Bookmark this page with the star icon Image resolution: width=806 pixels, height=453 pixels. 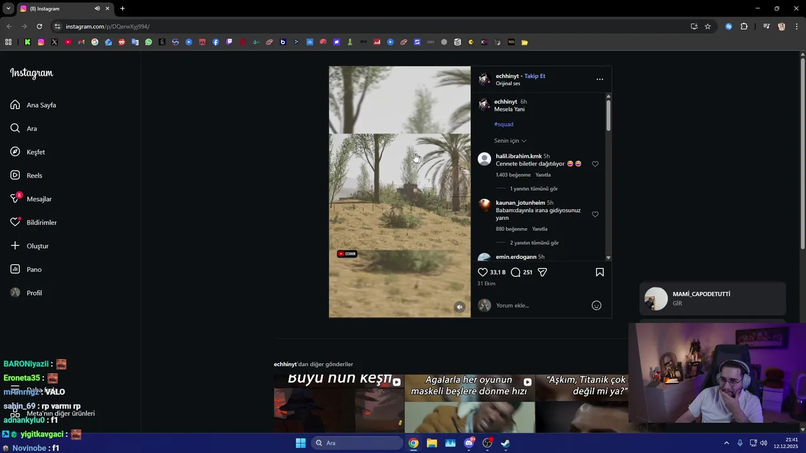click(x=708, y=26)
